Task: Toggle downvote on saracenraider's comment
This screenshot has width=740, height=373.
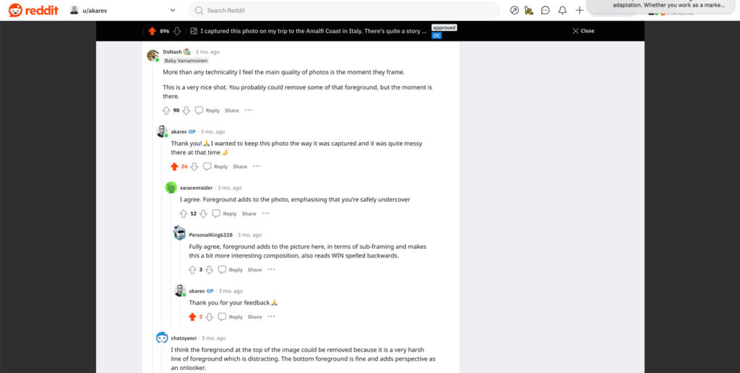Action: 203,214
